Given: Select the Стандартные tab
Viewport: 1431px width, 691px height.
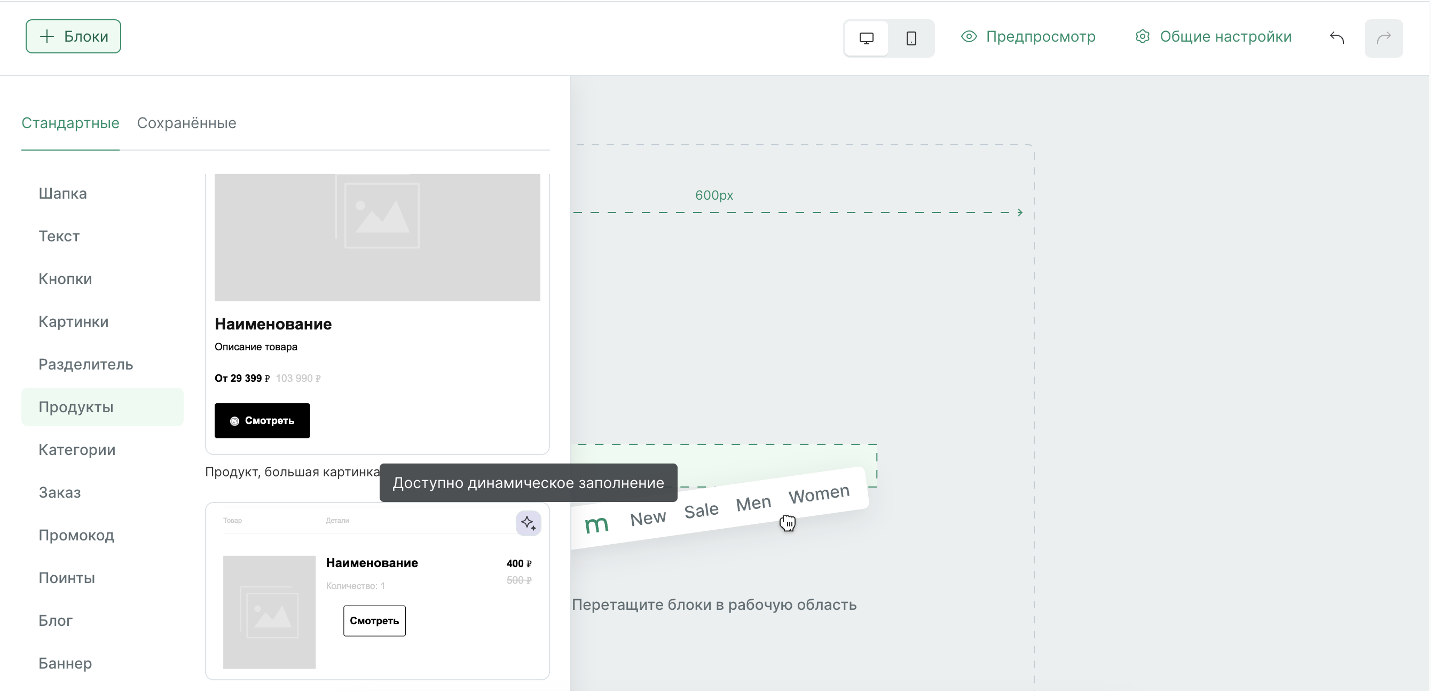Looking at the screenshot, I should (x=70, y=123).
